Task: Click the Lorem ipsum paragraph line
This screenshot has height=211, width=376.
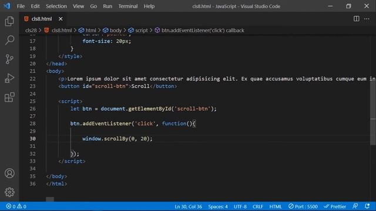Action: pos(217,79)
